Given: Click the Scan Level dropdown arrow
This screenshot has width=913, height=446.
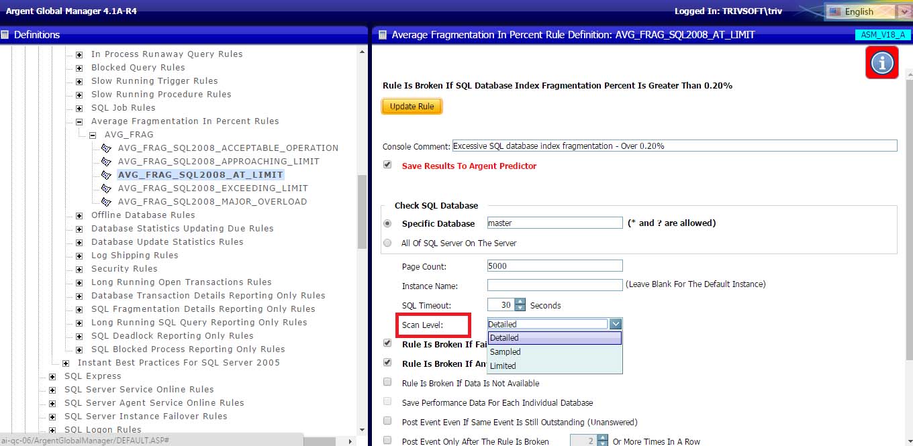Looking at the screenshot, I should coord(616,324).
